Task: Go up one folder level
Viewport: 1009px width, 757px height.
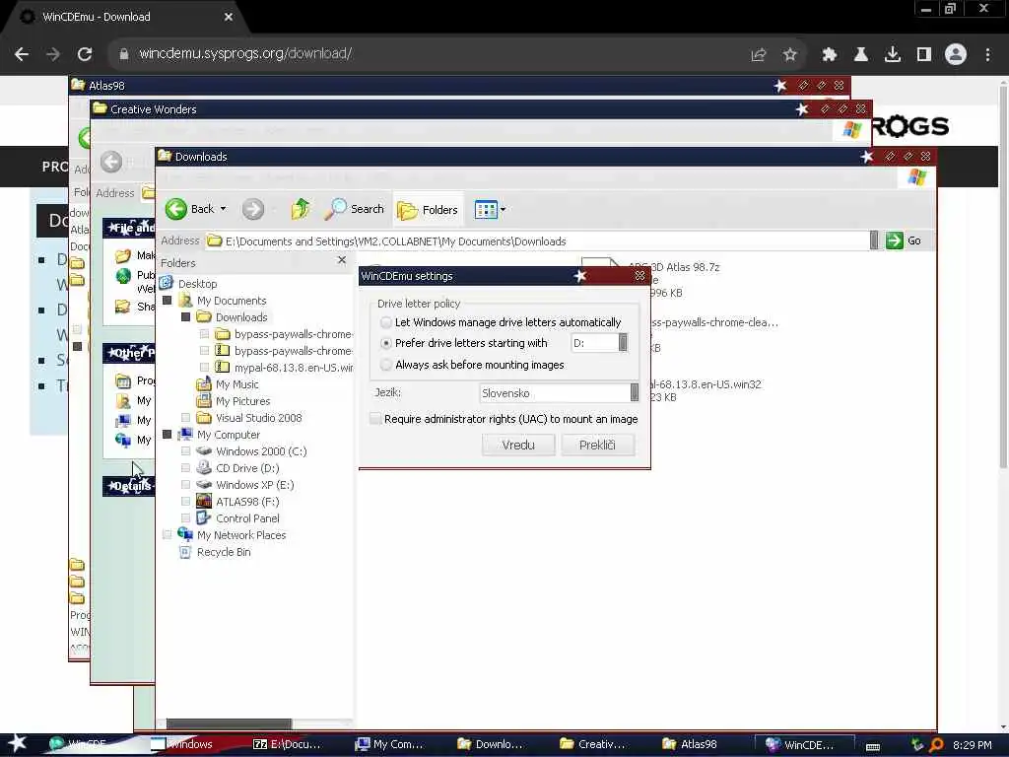Action: pos(300,209)
